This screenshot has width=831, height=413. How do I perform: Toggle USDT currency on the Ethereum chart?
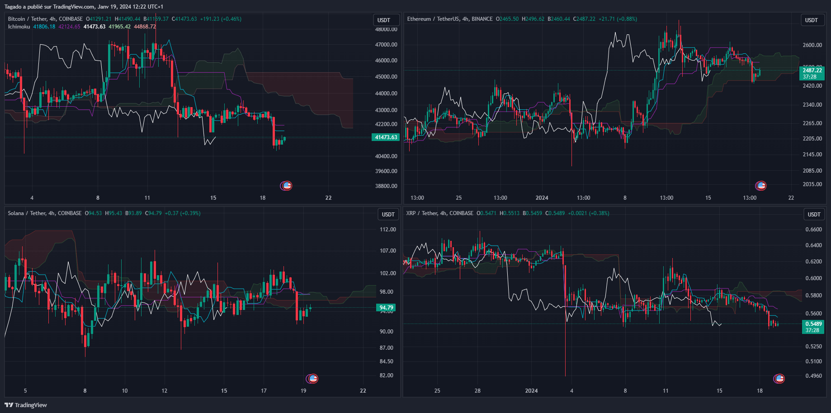[812, 20]
